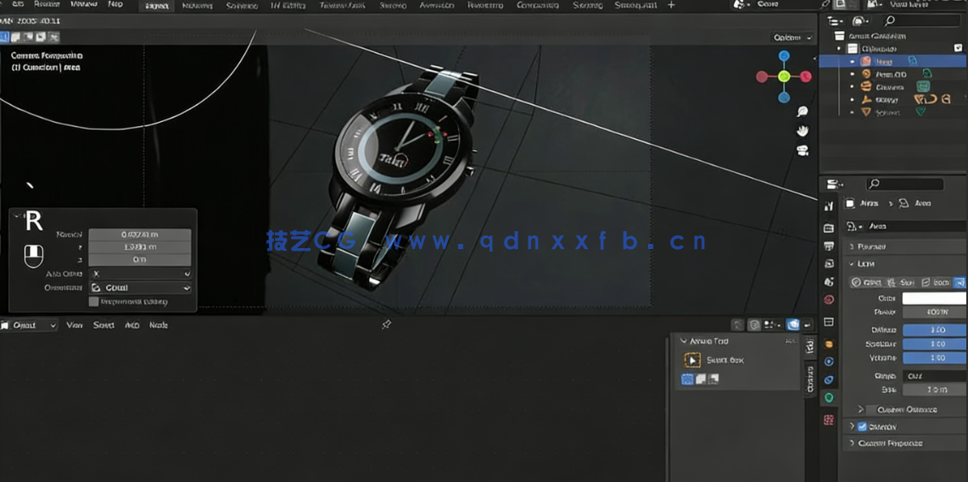Image resolution: width=968 pixels, height=482 pixels.
Task: Open the View menu in node editor
Action: (75, 324)
